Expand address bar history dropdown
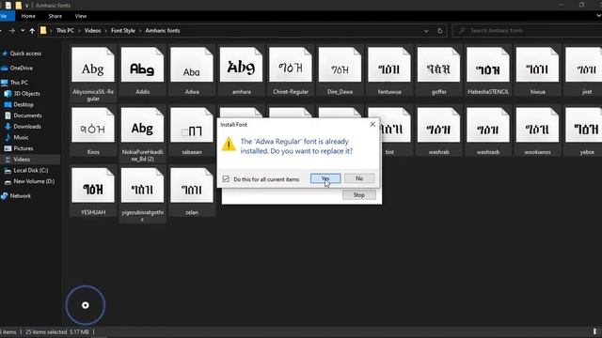 tap(426, 31)
